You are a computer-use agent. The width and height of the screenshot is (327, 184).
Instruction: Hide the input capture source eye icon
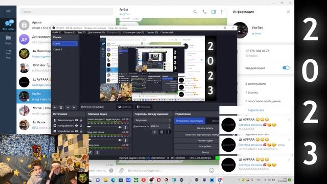coord(77,120)
